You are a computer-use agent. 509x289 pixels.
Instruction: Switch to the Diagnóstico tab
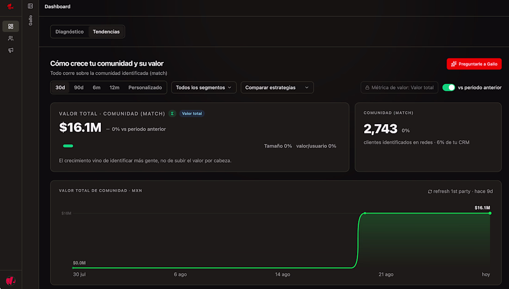[69, 31]
